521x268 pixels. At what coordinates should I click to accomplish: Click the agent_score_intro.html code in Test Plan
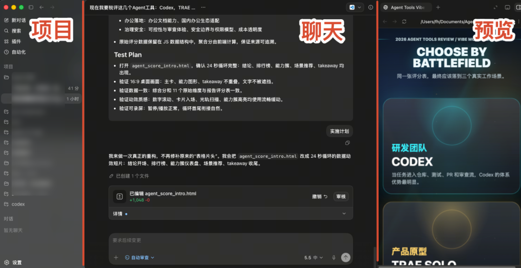click(161, 66)
